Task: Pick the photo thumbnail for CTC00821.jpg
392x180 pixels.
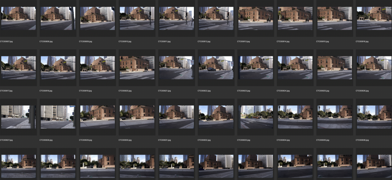Action: [x=177, y=68]
